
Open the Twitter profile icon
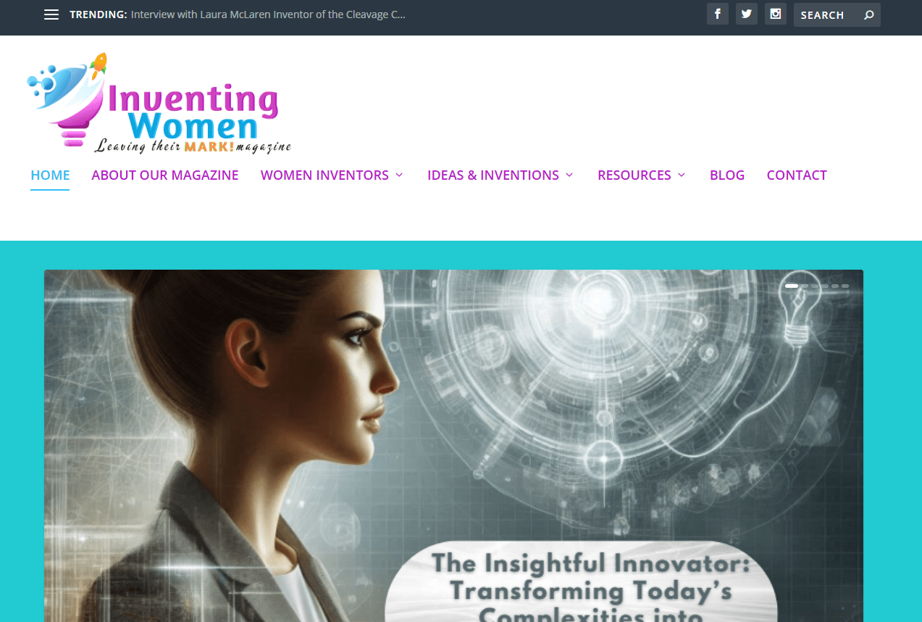click(x=747, y=14)
